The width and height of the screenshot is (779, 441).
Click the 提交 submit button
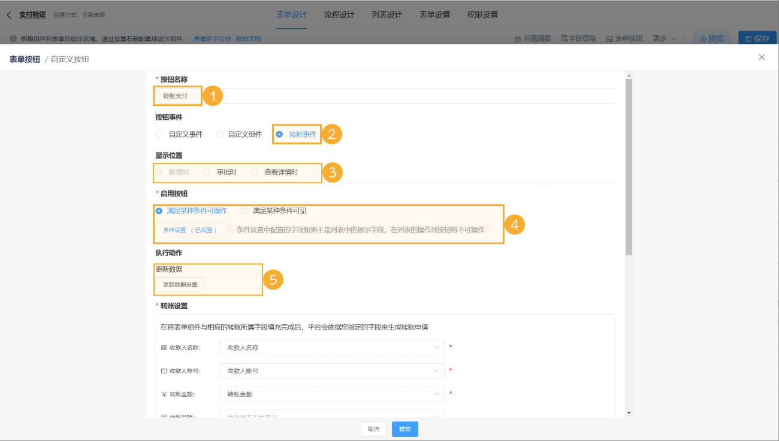coord(404,429)
